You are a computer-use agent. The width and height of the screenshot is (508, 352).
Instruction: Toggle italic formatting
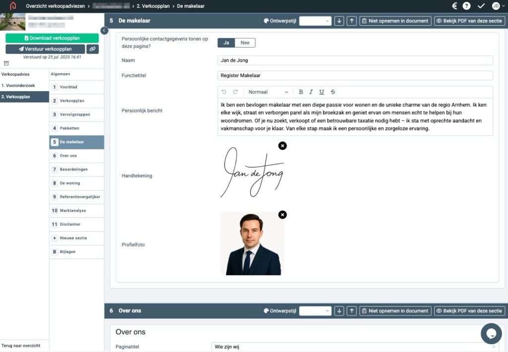pos(311,92)
